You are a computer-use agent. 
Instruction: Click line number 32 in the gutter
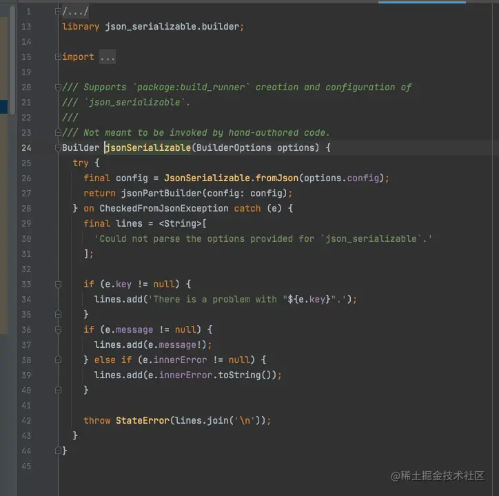click(x=26, y=269)
